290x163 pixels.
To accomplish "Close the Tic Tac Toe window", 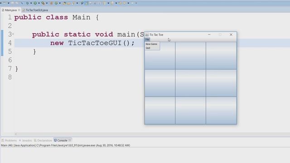I will coord(231,34).
